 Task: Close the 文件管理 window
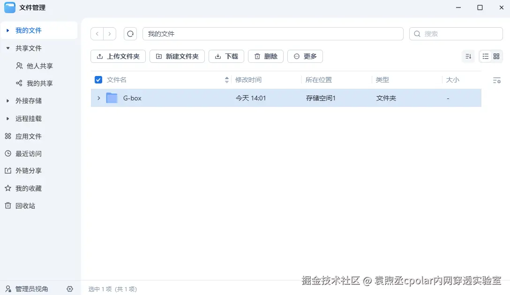[501, 8]
